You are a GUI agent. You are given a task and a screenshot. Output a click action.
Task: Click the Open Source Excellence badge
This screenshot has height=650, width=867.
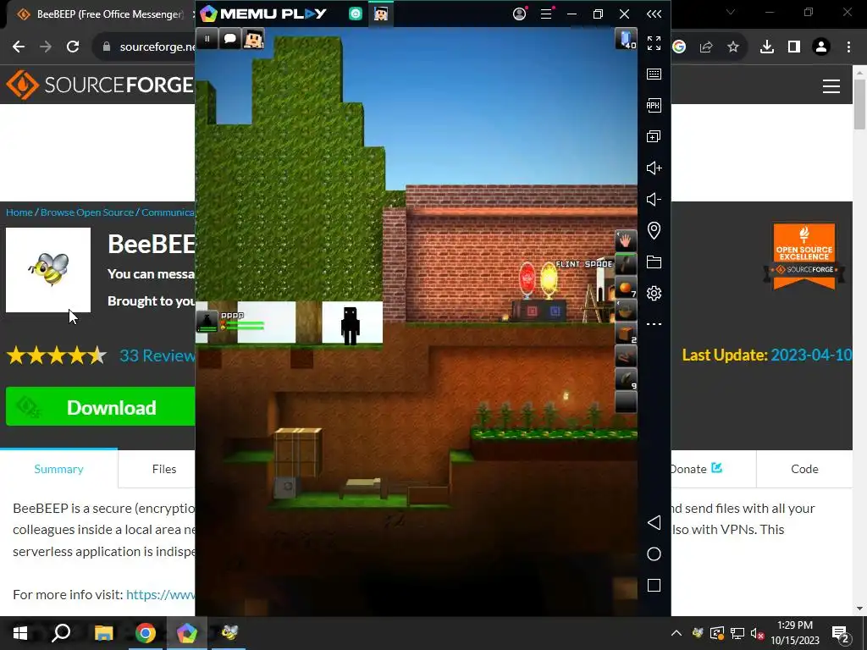click(x=804, y=256)
